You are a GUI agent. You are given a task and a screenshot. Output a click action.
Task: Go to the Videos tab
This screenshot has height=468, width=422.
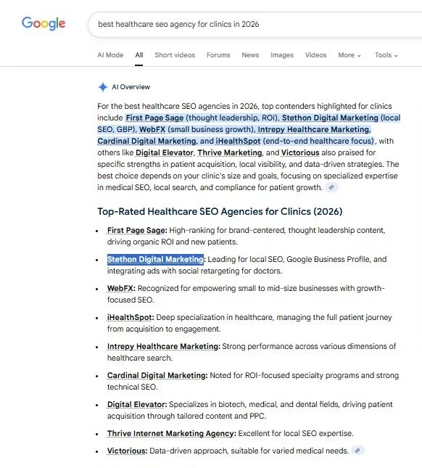pos(316,55)
